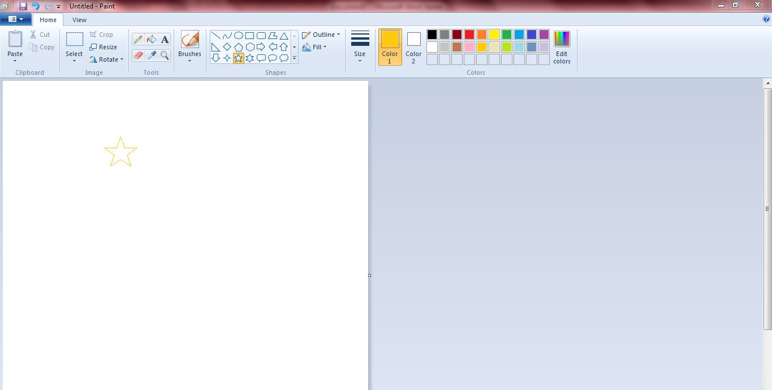
Task: Select the five-point star shape
Action: click(x=239, y=57)
